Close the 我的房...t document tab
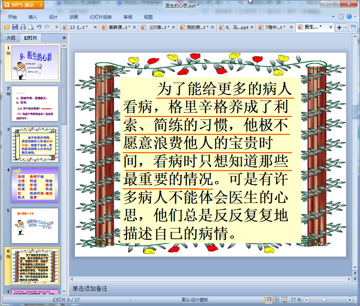The height and width of the screenshot is (306, 360). point(212,27)
